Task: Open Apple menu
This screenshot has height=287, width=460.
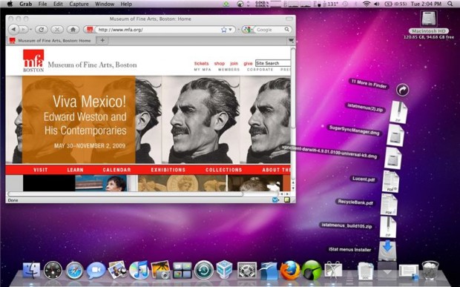Action: pos(10,4)
